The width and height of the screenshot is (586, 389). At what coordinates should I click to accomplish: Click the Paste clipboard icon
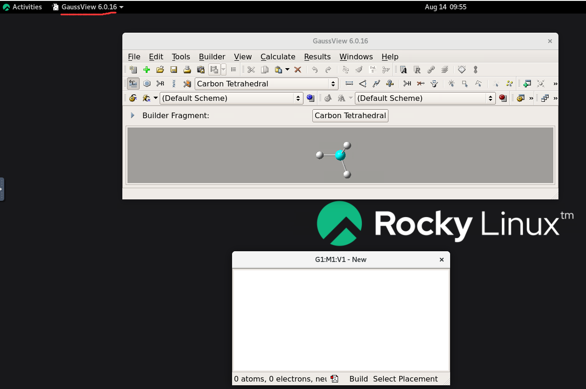click(278, 70)
